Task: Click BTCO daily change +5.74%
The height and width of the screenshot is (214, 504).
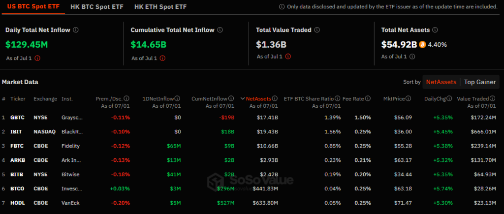Action: click(x=443, y=188)
